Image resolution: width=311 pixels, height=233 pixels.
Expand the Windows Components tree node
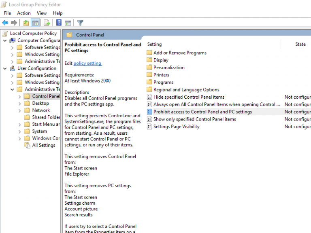coord(19,138)
